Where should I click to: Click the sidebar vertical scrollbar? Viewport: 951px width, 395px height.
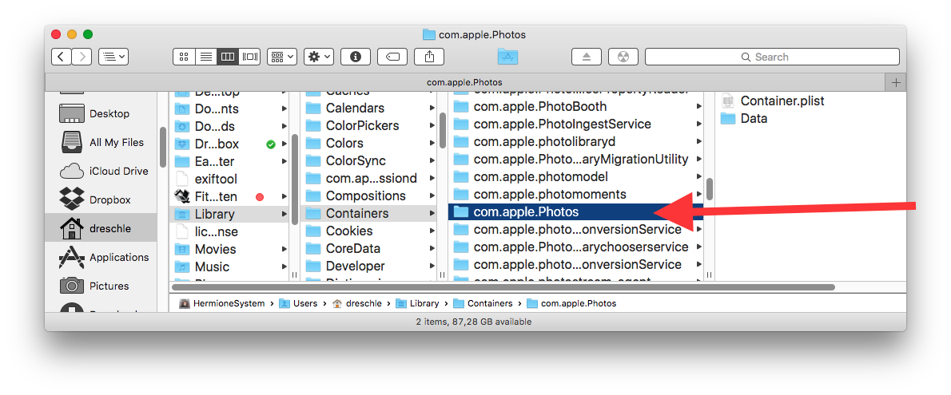pos(162,147)
